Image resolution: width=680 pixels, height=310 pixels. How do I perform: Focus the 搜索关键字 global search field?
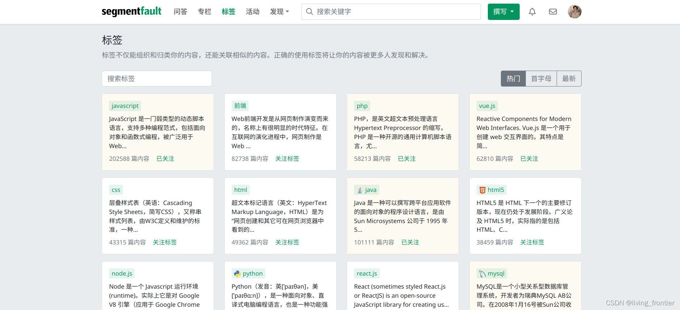(x=391, y=12)
